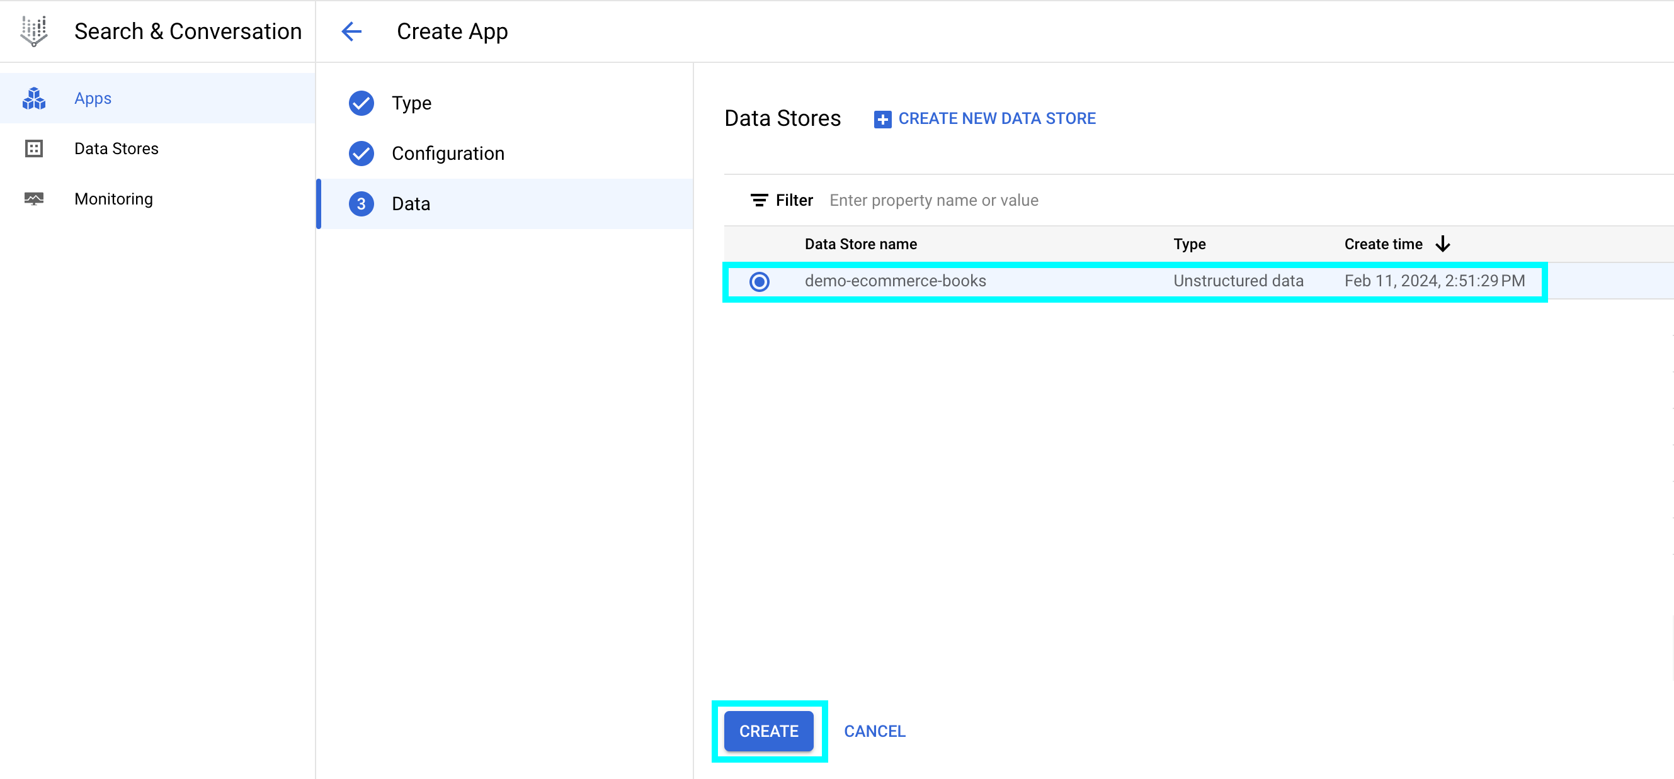Click the Configuration step checkmark icon
The image size is (1674, 779).
point(362,153)
